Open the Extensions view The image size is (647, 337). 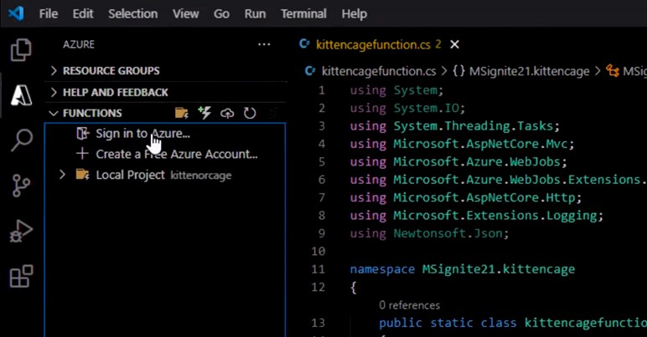(x=21, y=276)
